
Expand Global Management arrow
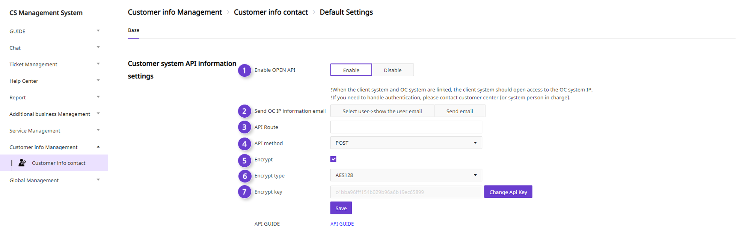click(x=98, y=180)
